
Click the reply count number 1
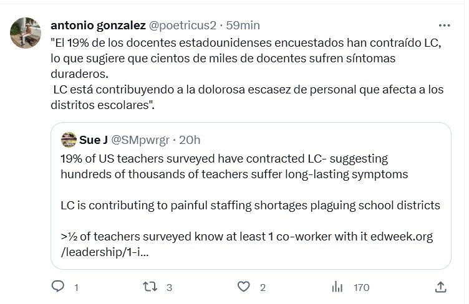tap(76, 288)
